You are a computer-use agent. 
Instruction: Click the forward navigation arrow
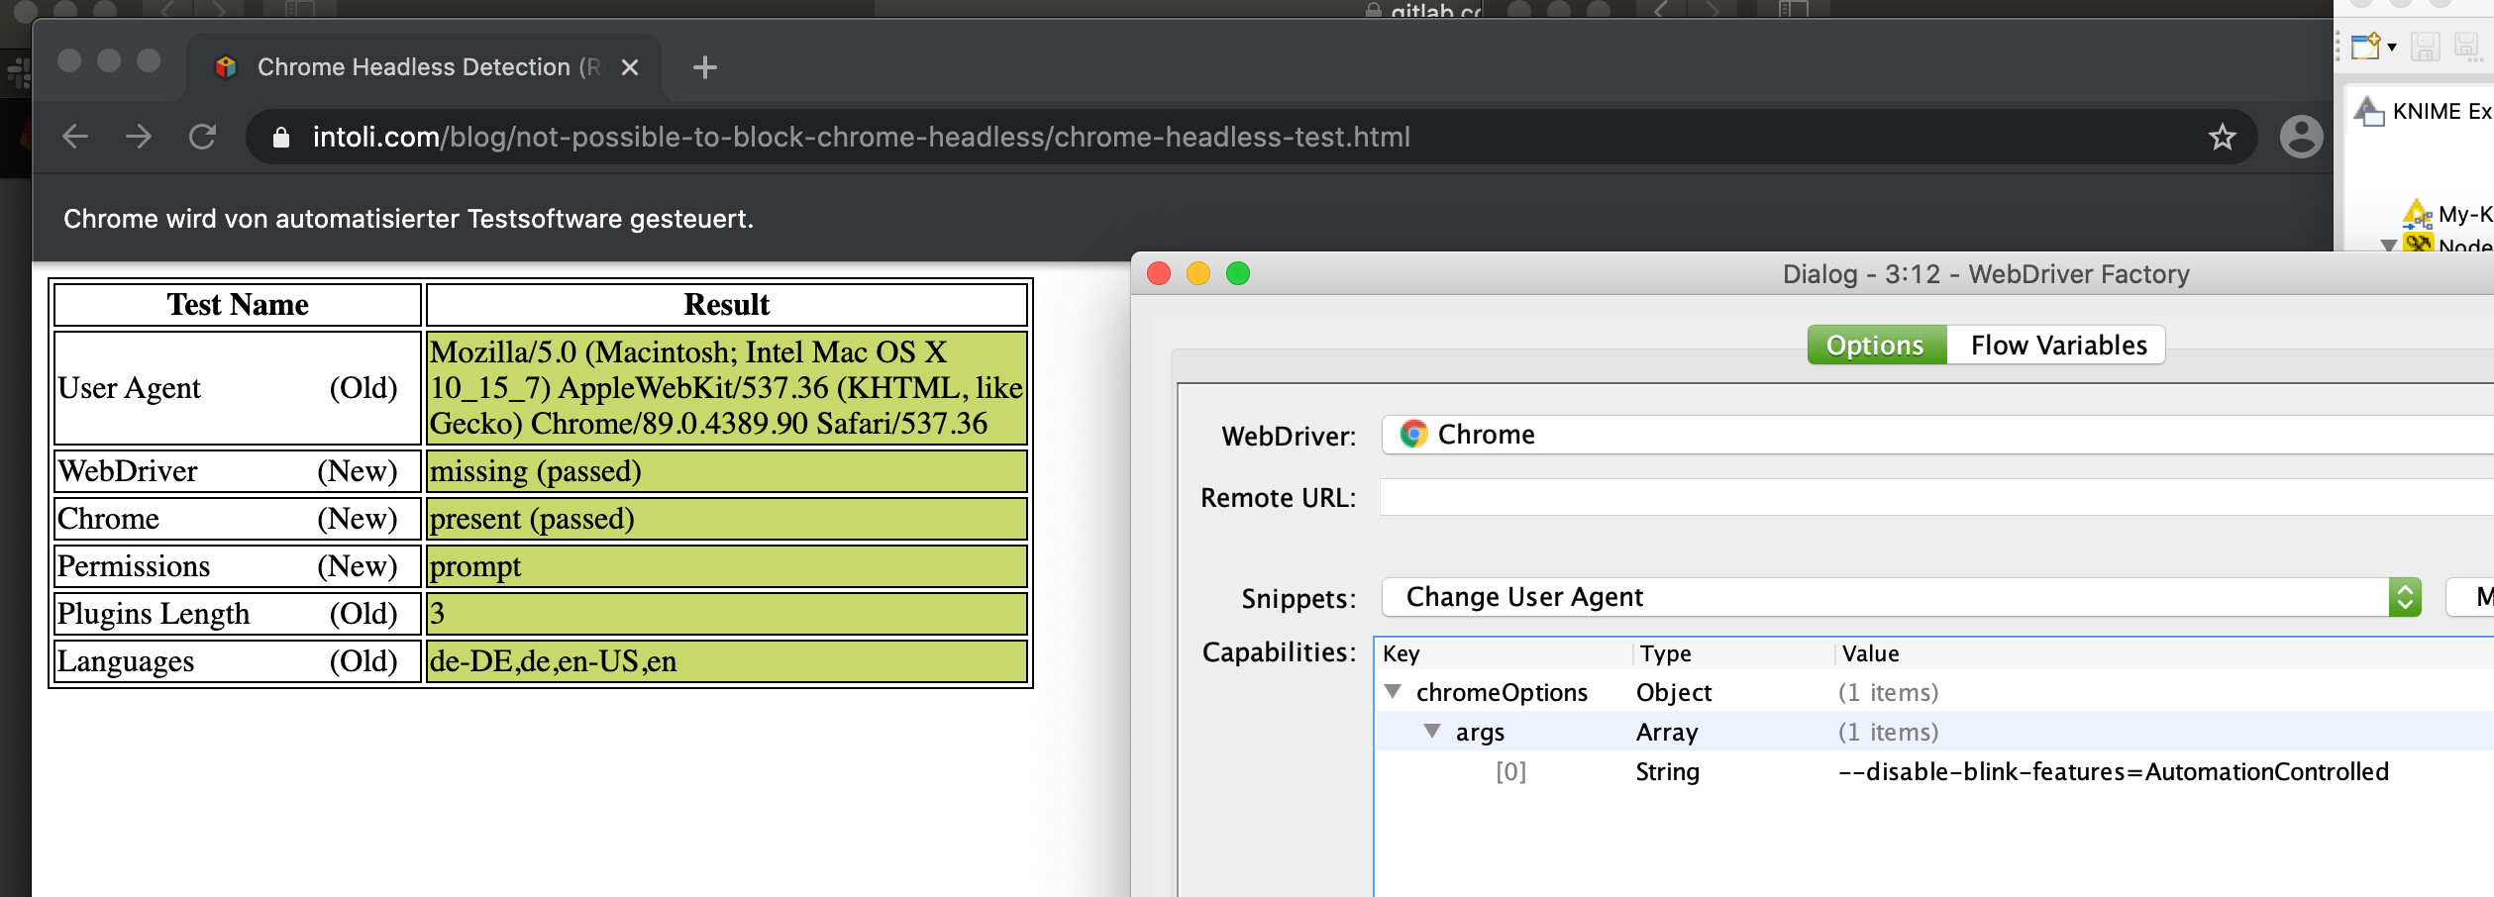139,137
